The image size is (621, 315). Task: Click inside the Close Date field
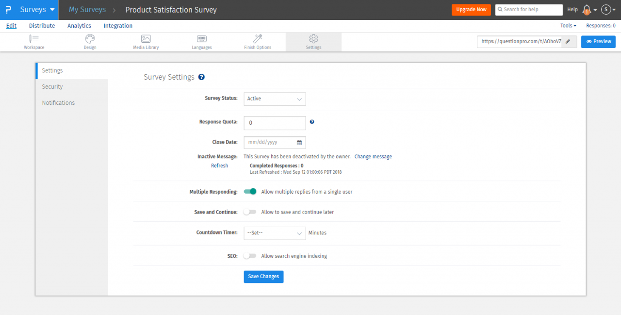point(270,142)
